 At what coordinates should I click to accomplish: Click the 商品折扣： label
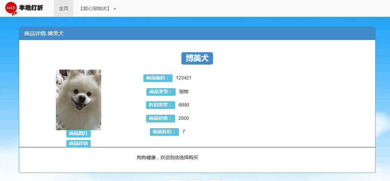[165, 132]
